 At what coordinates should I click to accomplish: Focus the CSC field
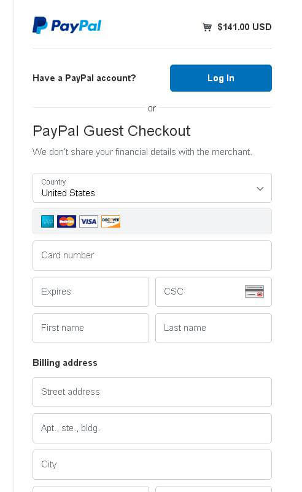214,292
